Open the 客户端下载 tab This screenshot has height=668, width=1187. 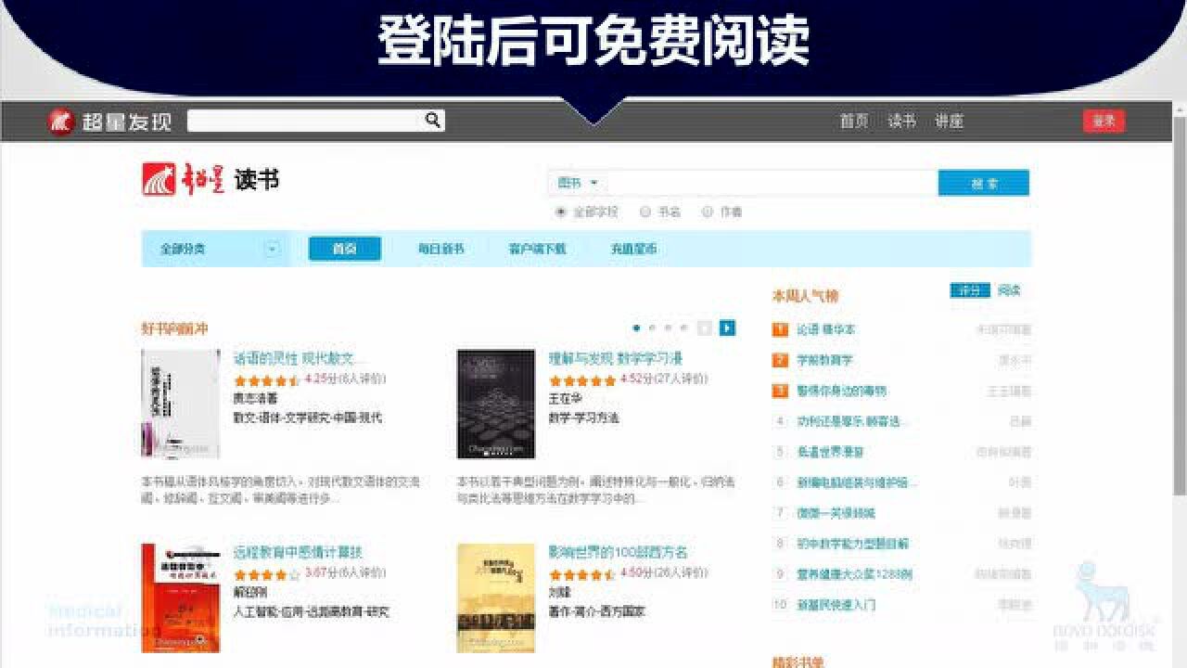click(x=537, y=249)
